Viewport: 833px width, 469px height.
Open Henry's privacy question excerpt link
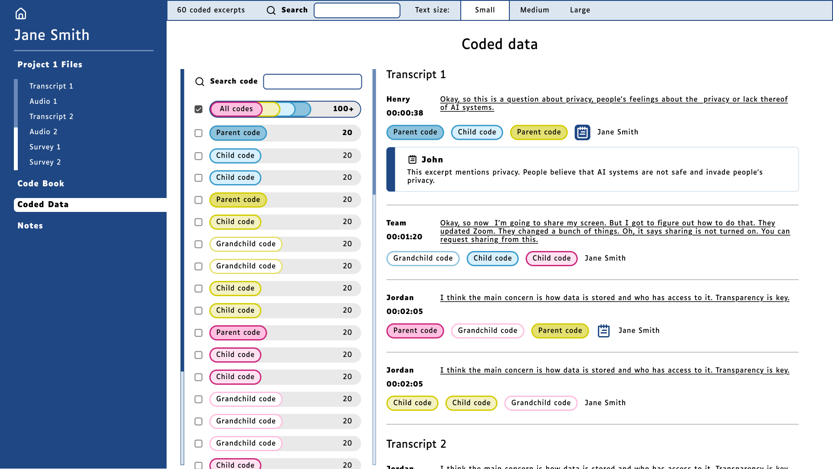(614, 103)
